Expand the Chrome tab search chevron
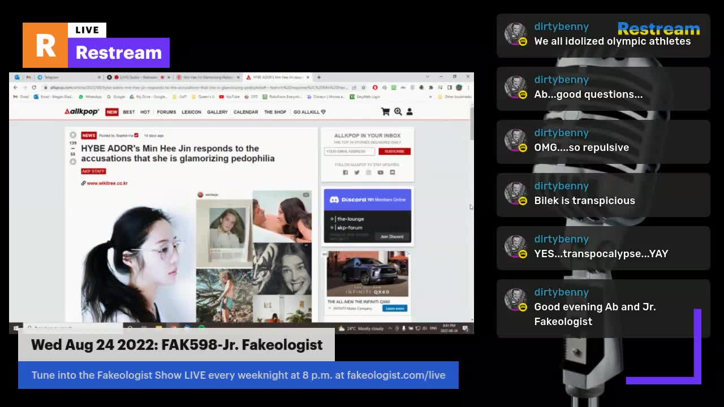 click(428, 77)
